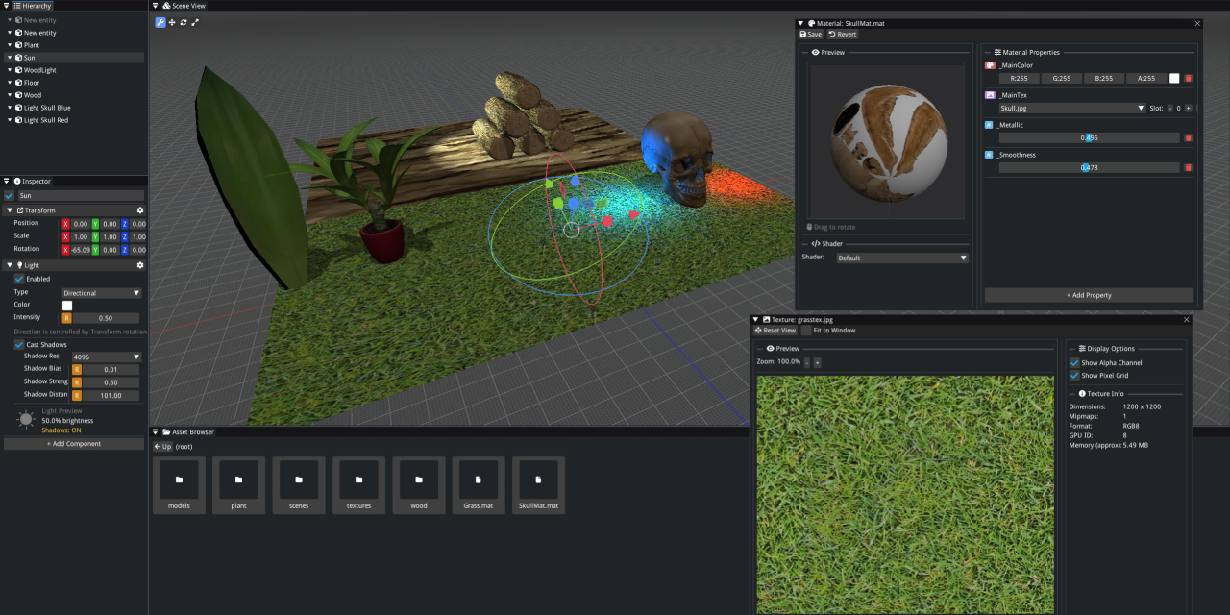The width and height of the screenshot is (1230, 615).
Task: Select Floor entity in Hierarchy
Action: pos(32,83)
